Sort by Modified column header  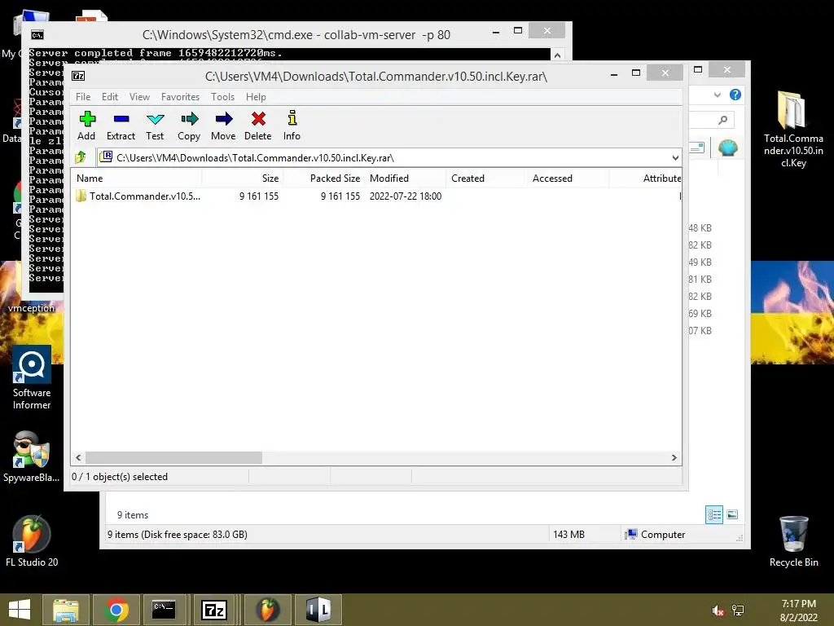click(406, 179)
